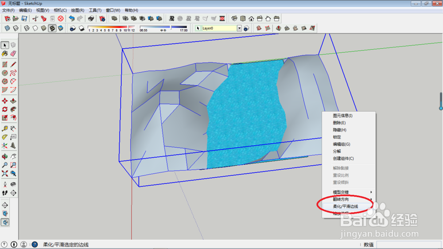Enable Hidden Line face style

[x=35, y=28]
